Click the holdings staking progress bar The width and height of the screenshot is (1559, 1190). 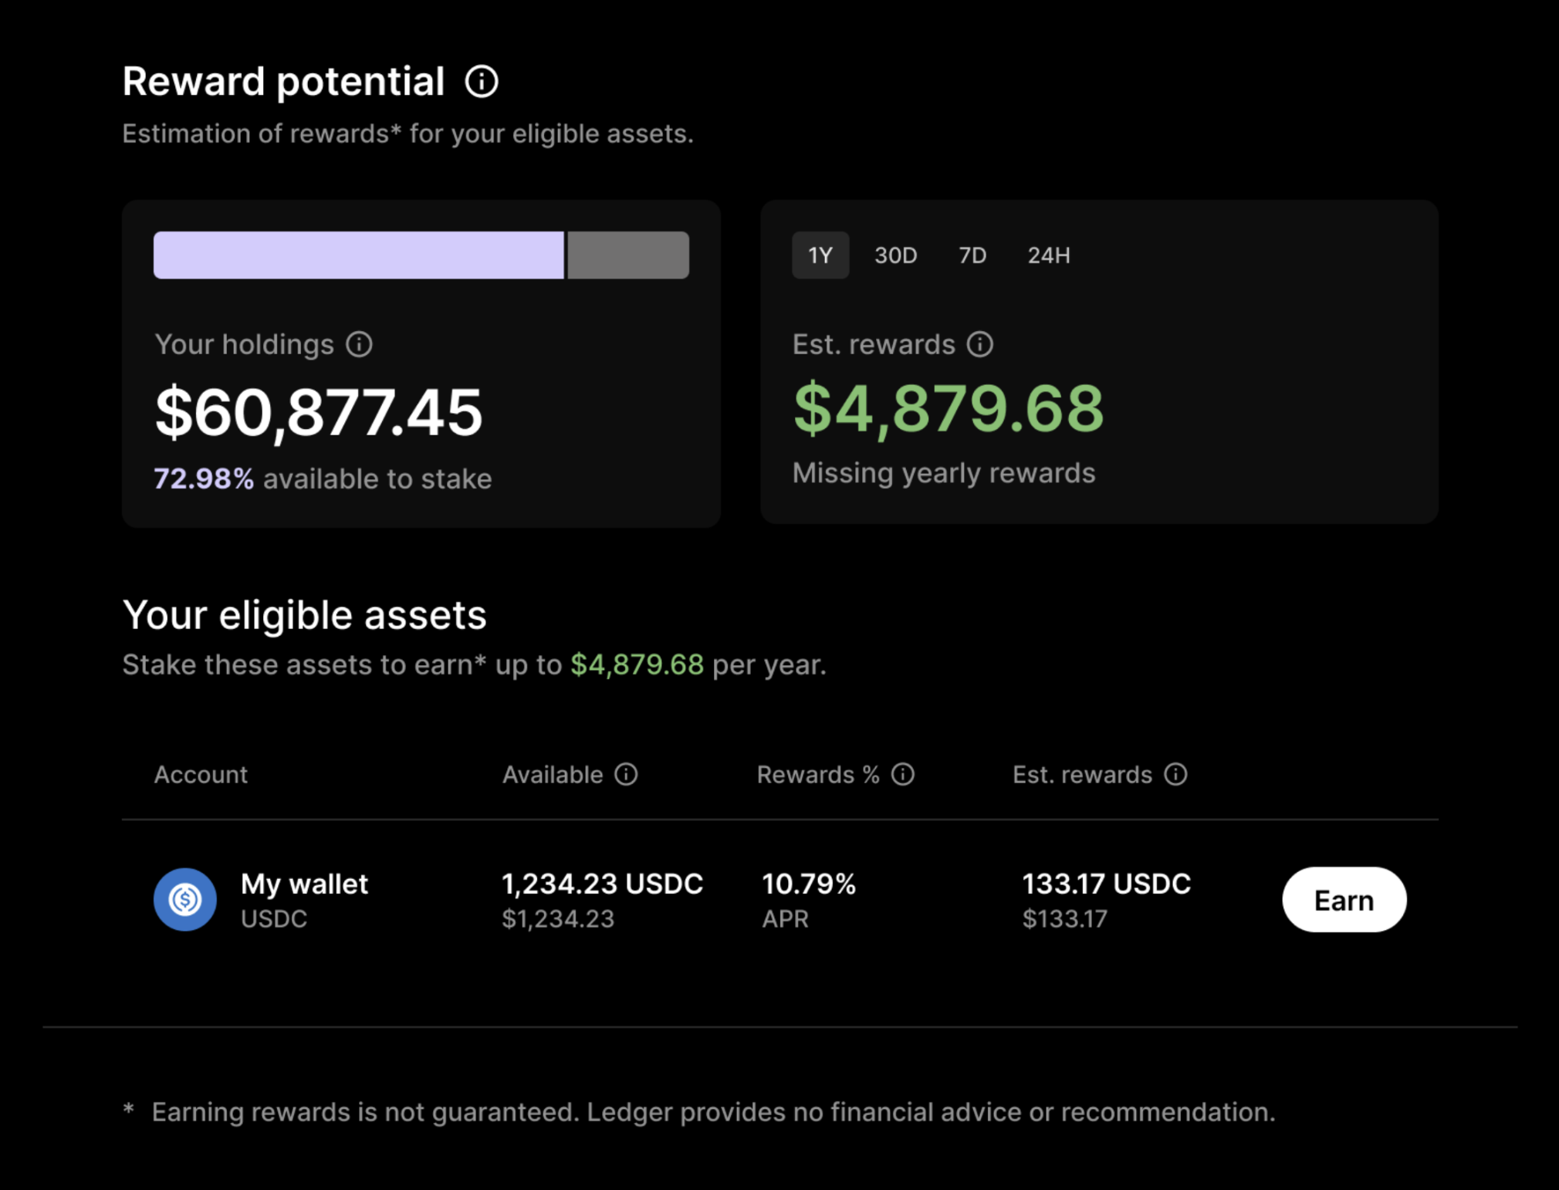[421, 255]
